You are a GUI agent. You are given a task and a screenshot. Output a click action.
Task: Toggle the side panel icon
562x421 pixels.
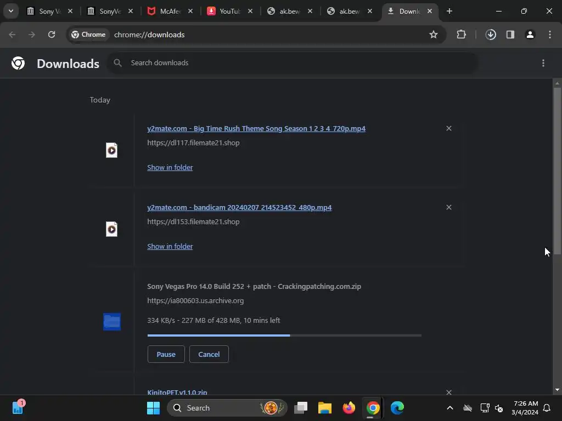click(510, 35)
